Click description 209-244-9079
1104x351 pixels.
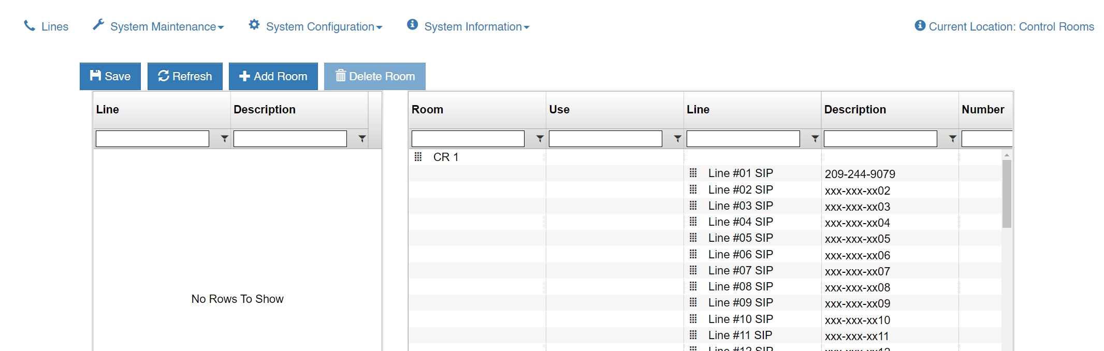(860, 174)
